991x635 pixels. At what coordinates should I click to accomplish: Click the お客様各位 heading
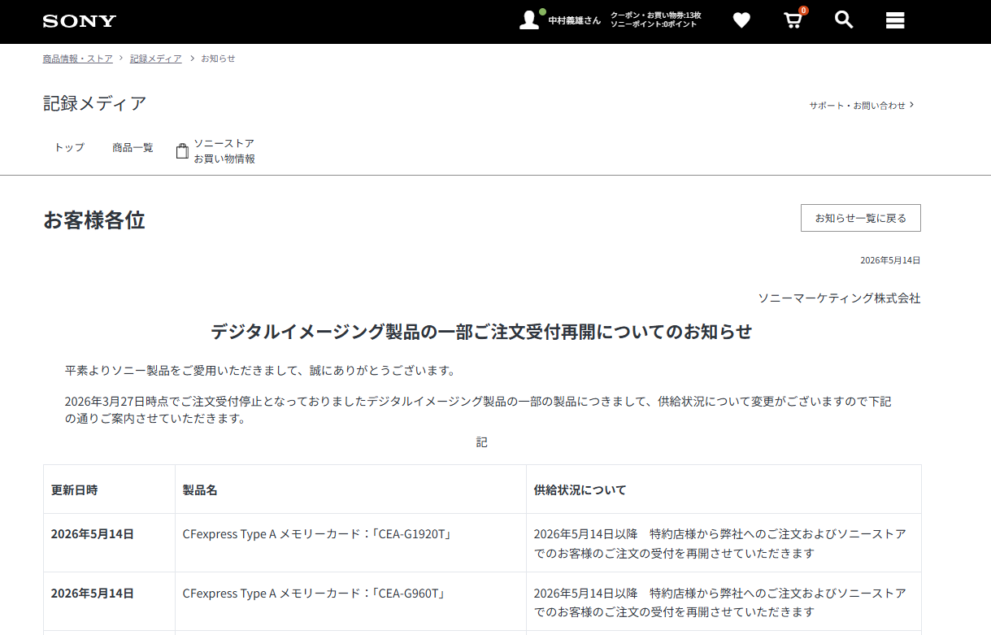[94, 220]
